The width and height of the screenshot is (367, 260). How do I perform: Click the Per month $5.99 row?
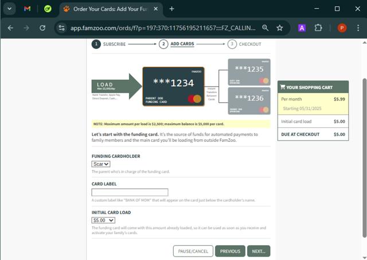point(313,99)
